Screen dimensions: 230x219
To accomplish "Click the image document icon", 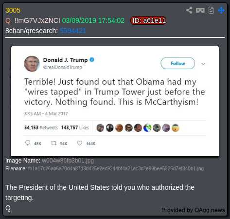I will 211,10.
